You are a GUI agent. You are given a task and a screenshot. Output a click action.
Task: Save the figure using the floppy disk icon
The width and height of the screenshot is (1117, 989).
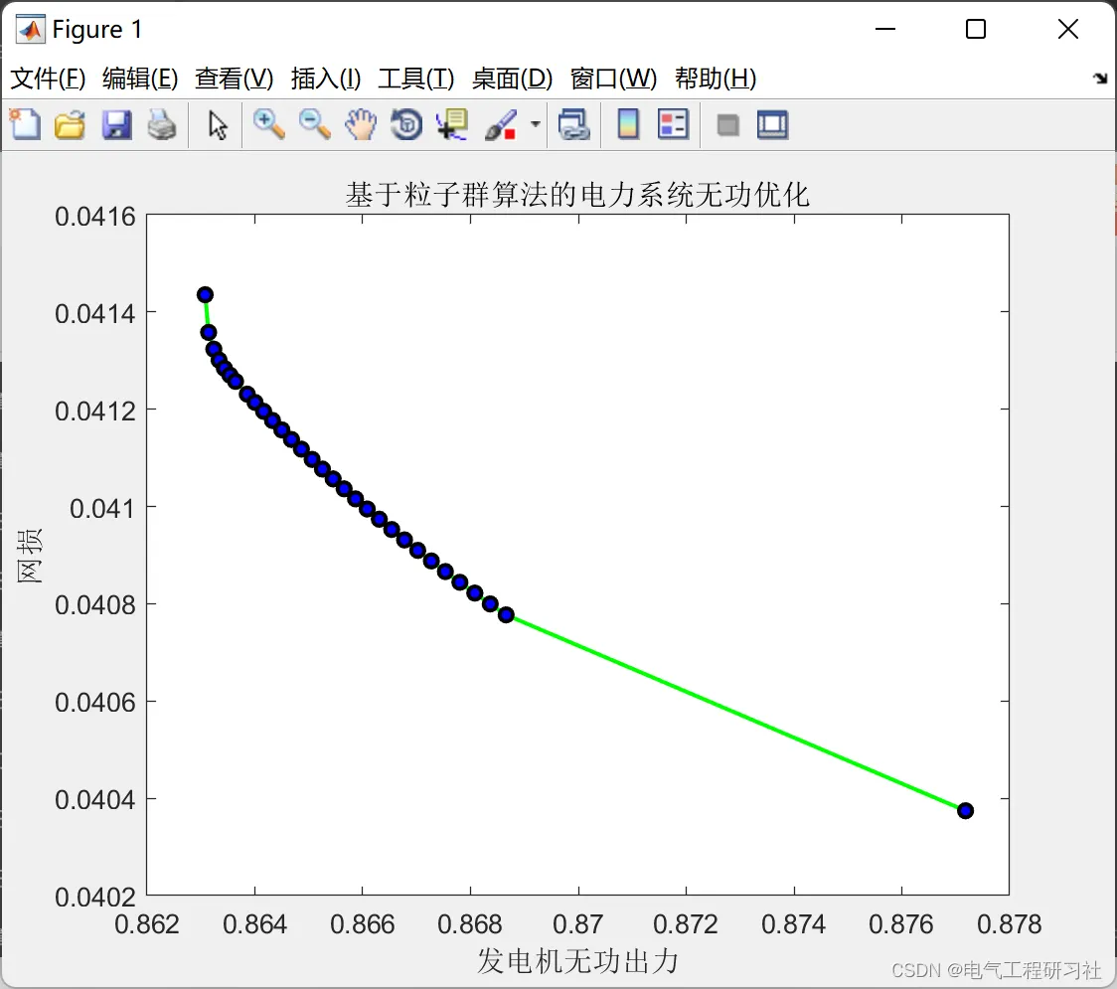117,124
